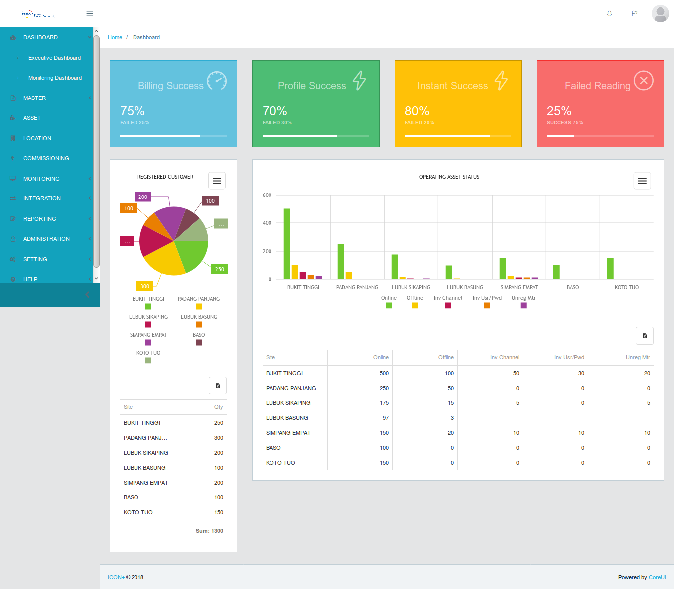Open the notifications bell icon
The height and width of the screenshot is (589, 674).
coord(609,14)
